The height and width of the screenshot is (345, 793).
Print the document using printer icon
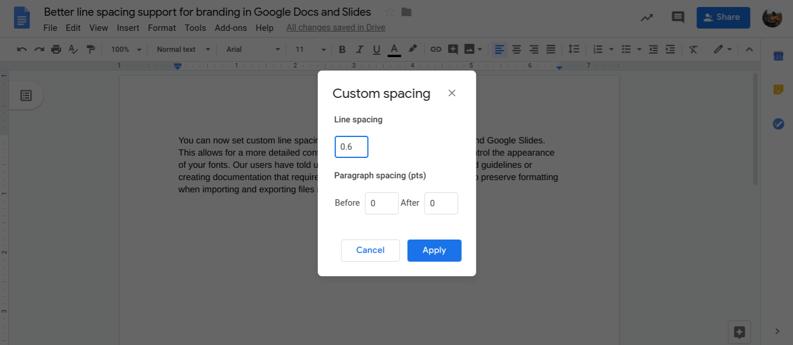(56, 50)
